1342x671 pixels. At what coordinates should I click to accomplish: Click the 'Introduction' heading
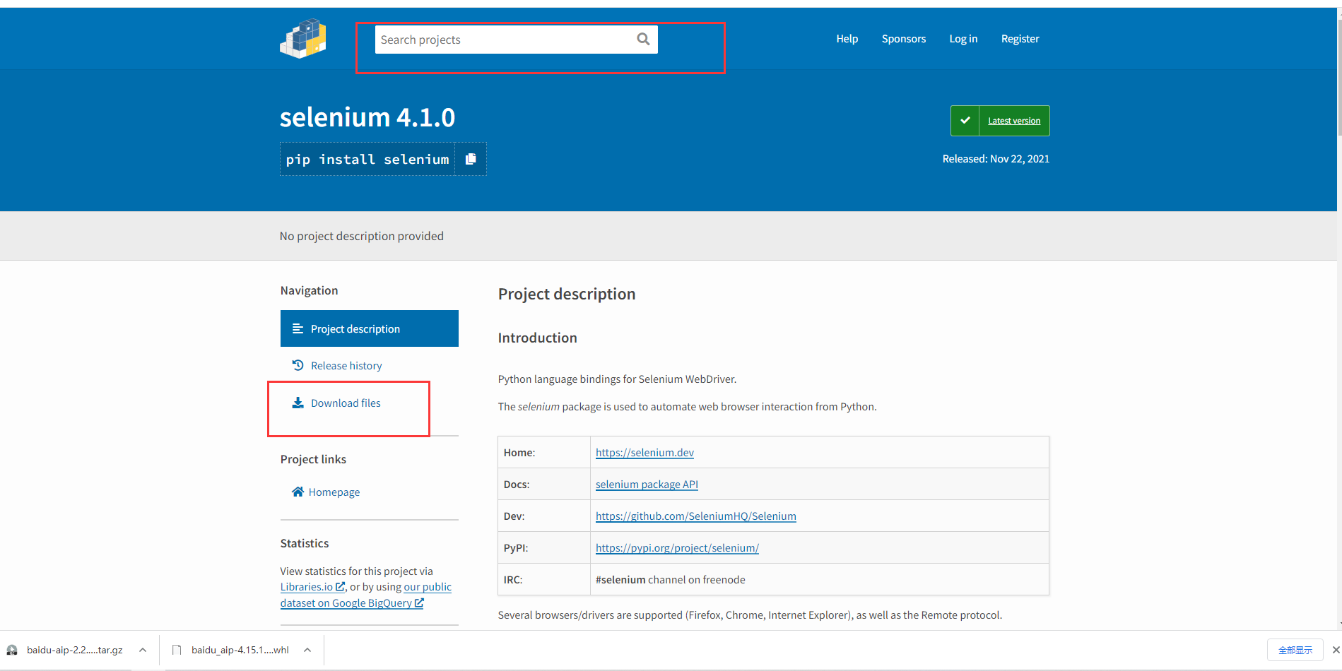point(538,338)
